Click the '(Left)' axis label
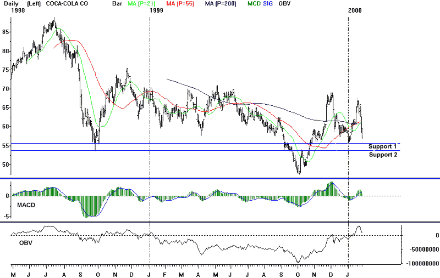This screenshot has width=440, height=278. click(x=34, y=4)
